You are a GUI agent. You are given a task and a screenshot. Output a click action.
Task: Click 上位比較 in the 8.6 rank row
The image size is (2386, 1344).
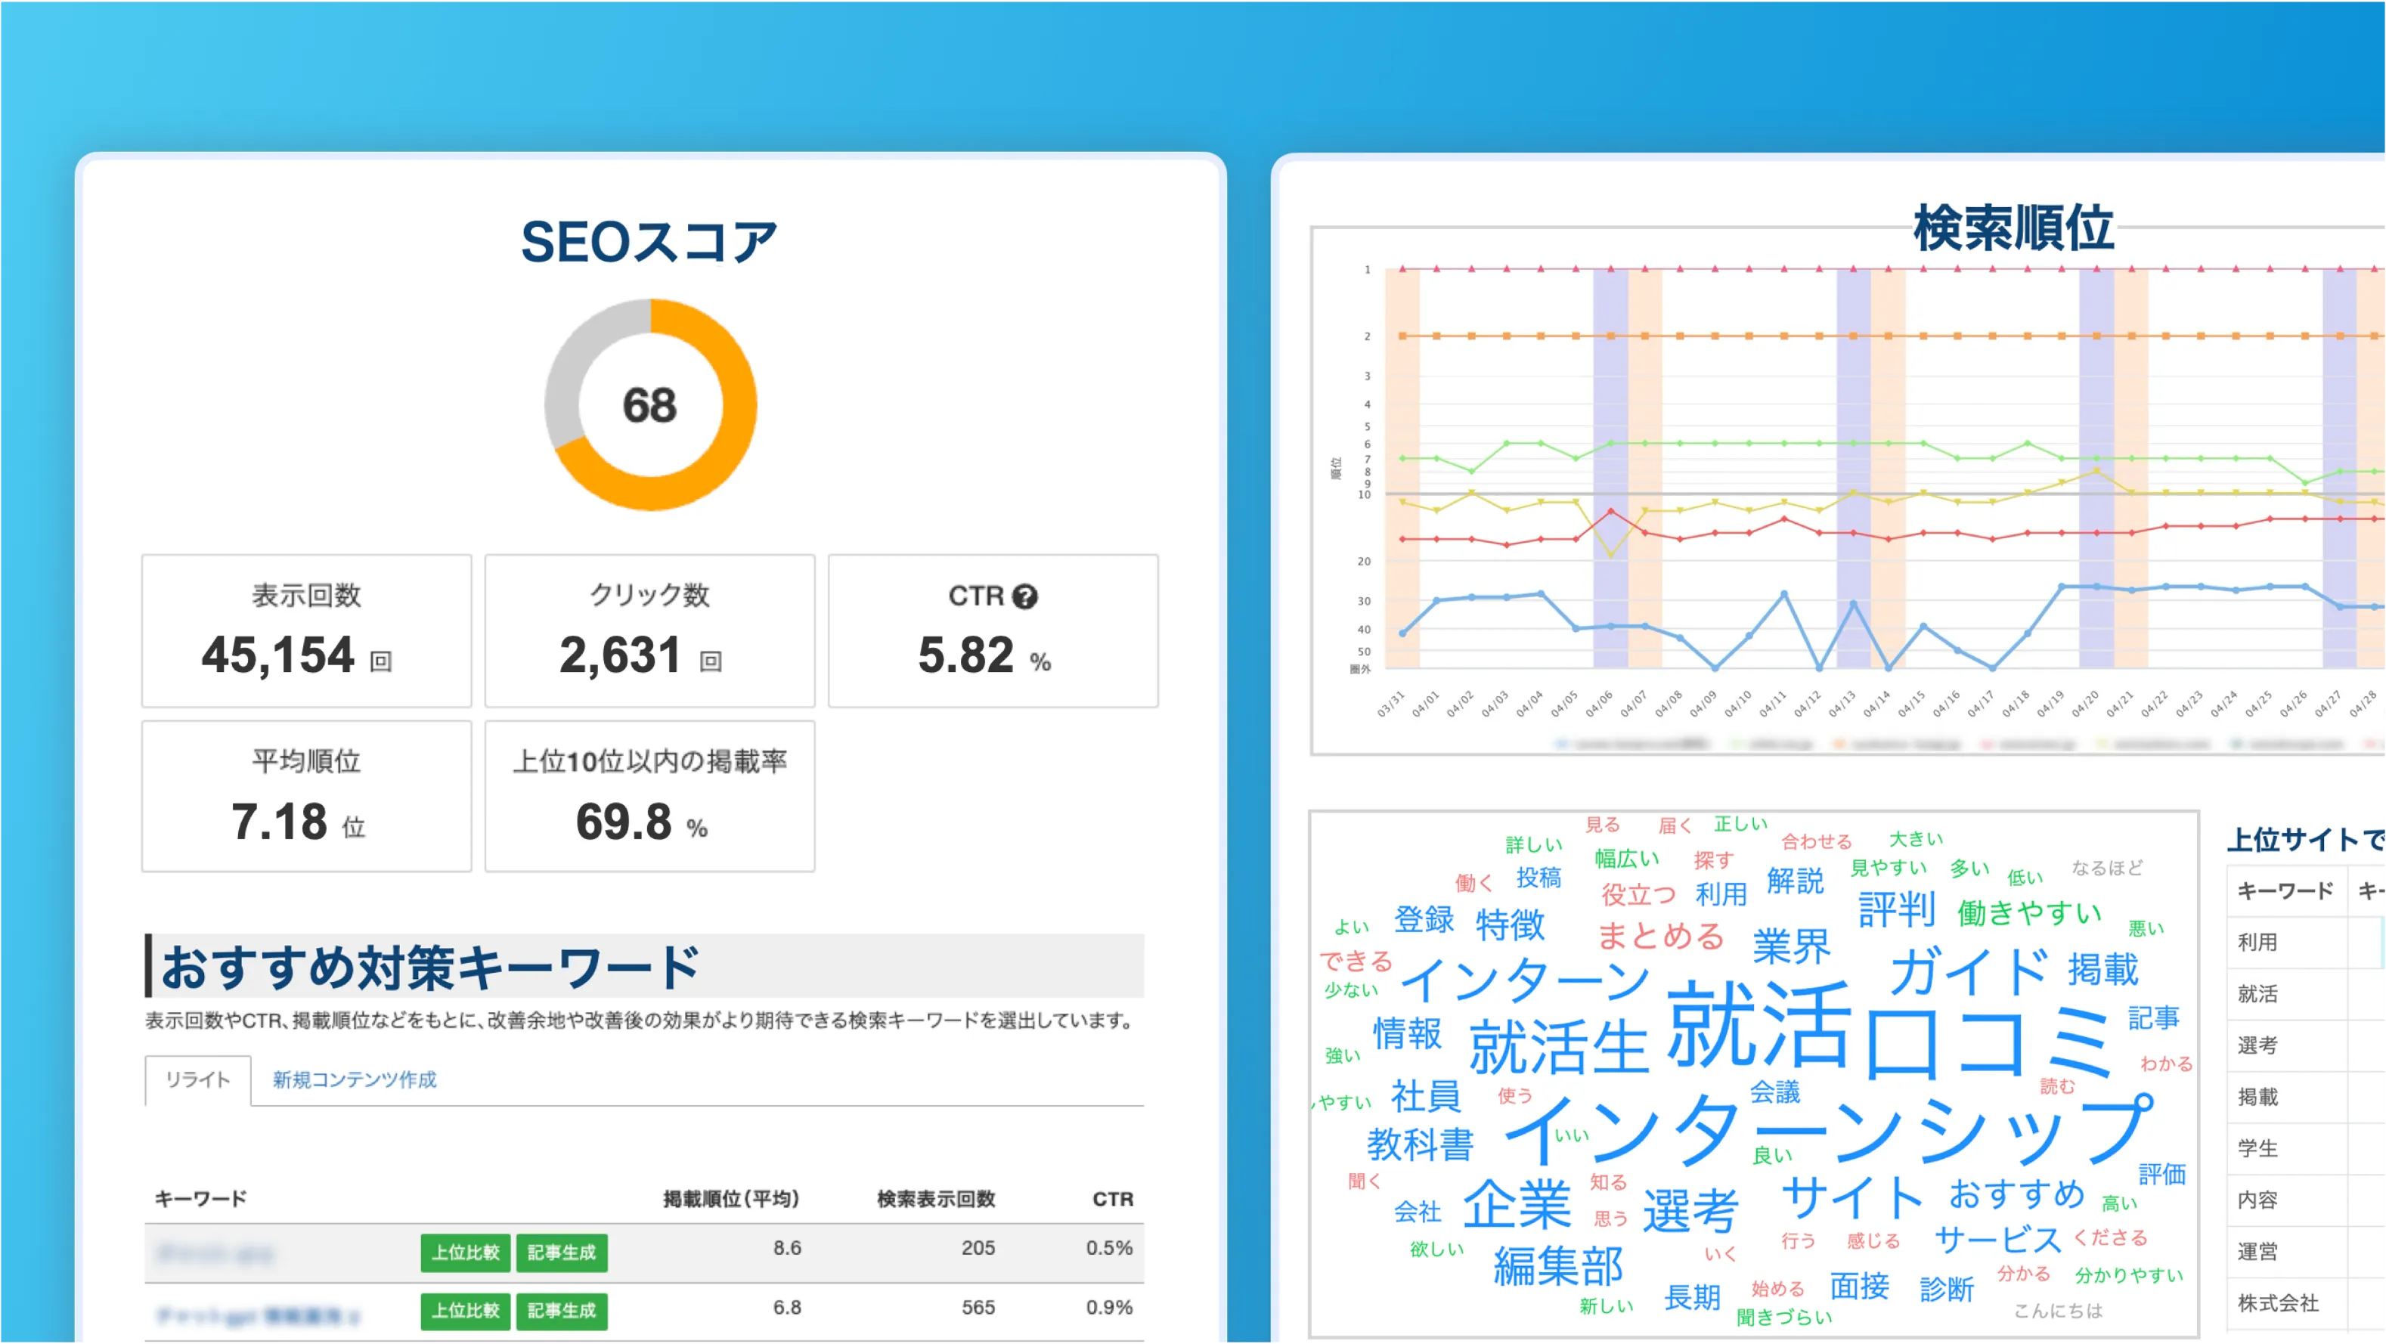(x=465, y=1253)
